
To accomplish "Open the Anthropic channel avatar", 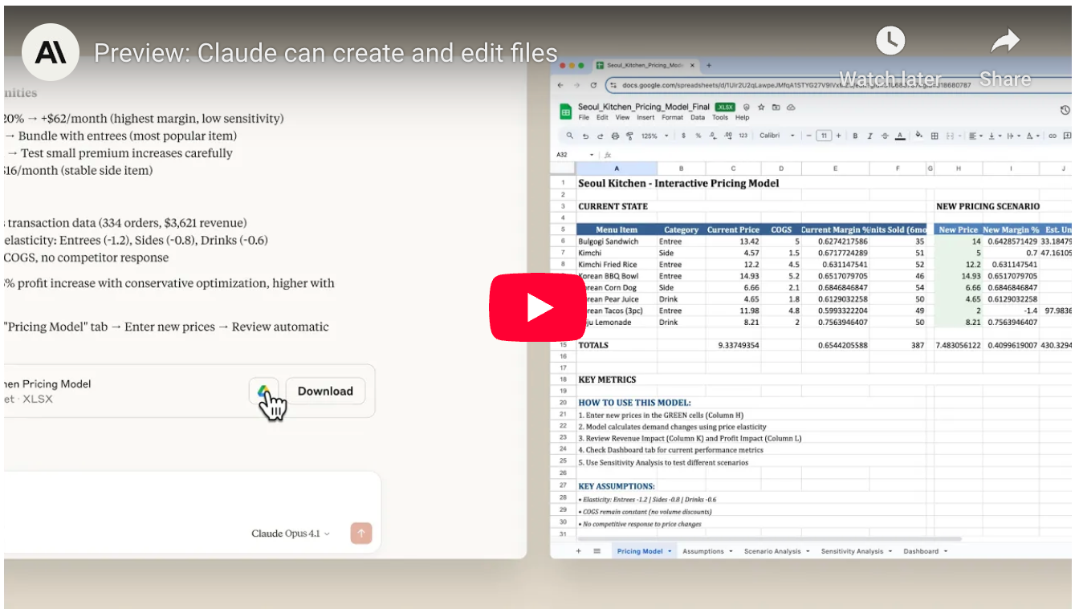I will tap(50, 53).
